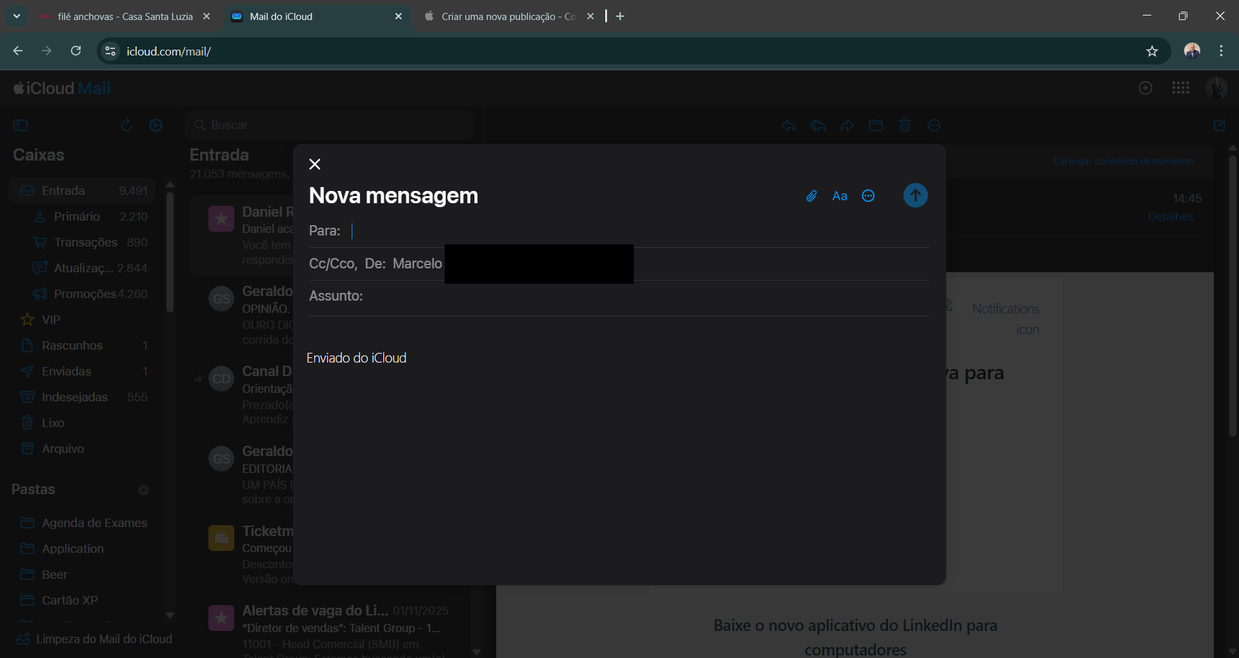Select the Transações category
The height and width of the screenshot is (658, 1239).
tap(89, 243)
